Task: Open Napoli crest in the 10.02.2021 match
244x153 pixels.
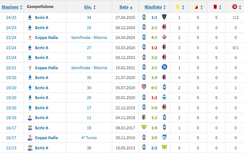Action: [164, 67]
